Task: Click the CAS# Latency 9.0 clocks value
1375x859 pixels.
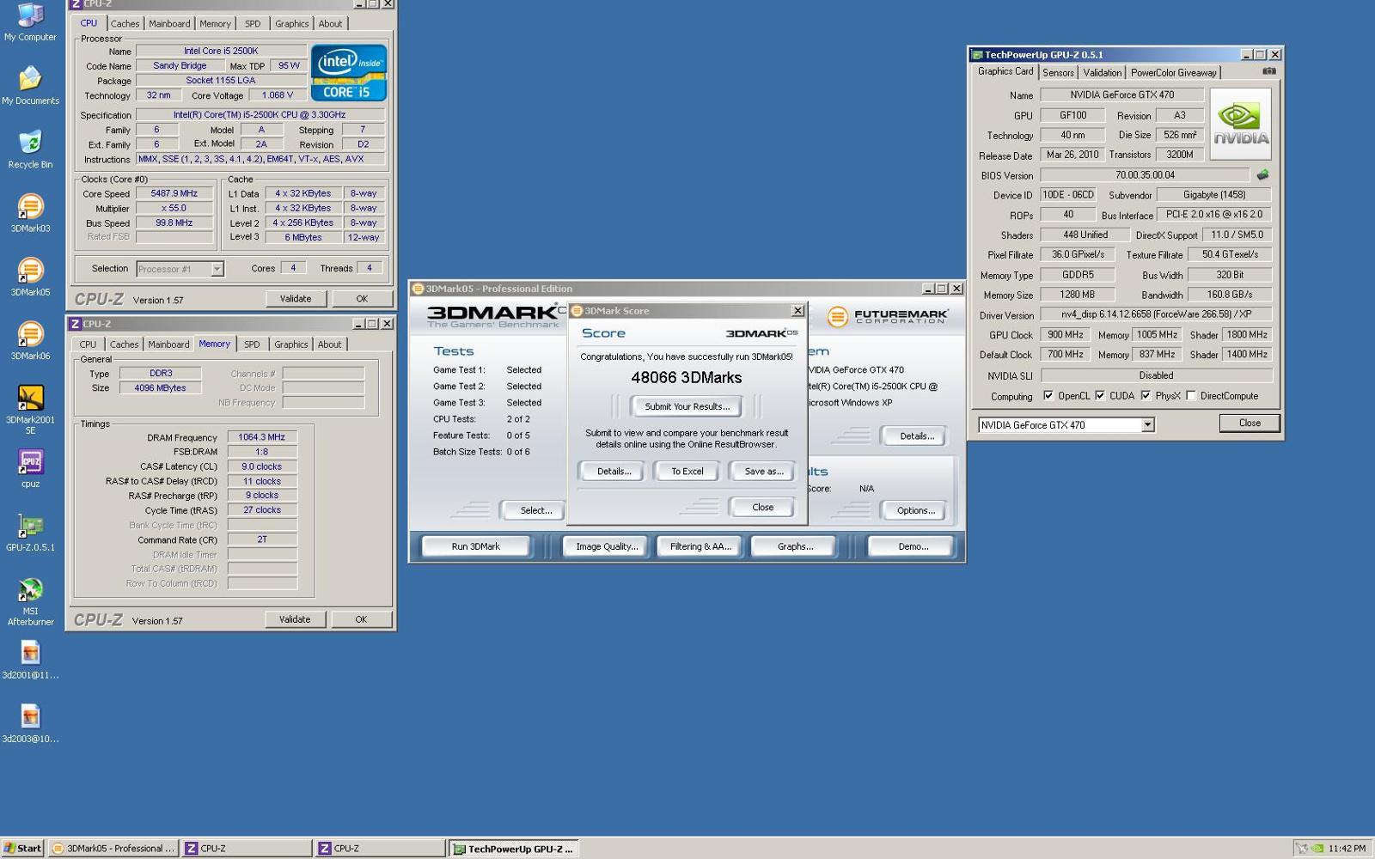Action: point(262,466)
